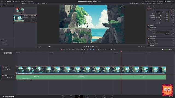This screenshot has height=98, width=175.
Task: Adjust the Yaw slider
Action: pos(161,21)
